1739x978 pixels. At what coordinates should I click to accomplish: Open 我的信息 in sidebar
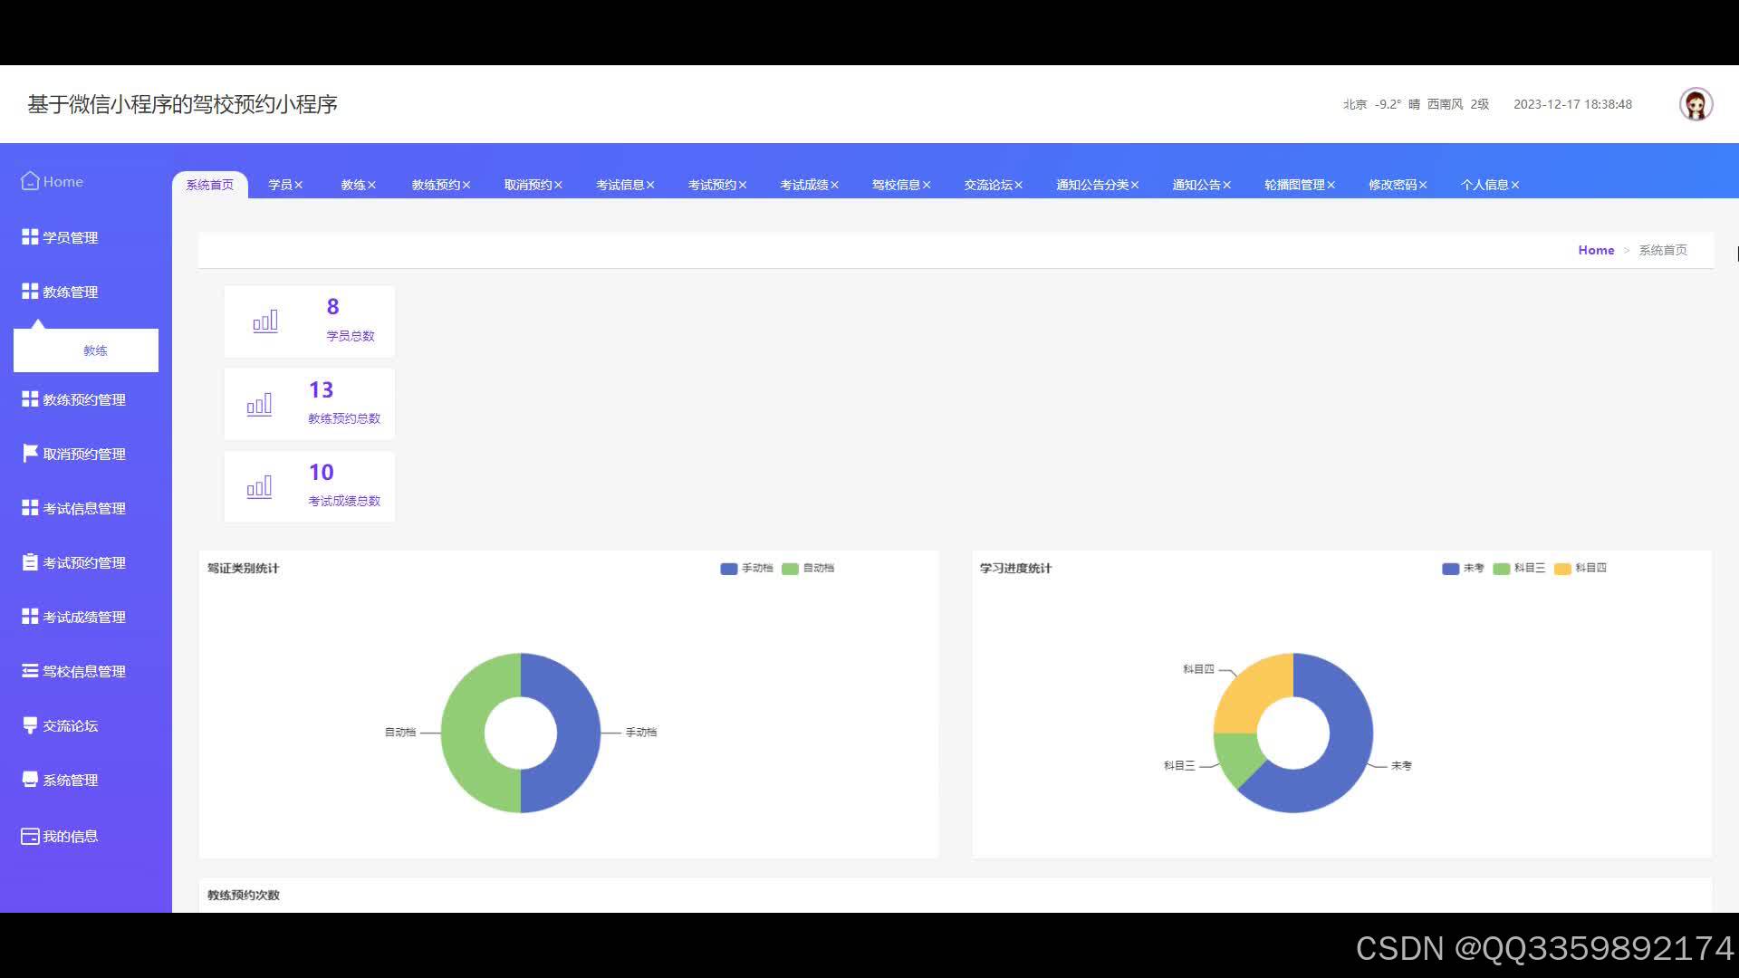pyautogui.click(x=86, y=836)
